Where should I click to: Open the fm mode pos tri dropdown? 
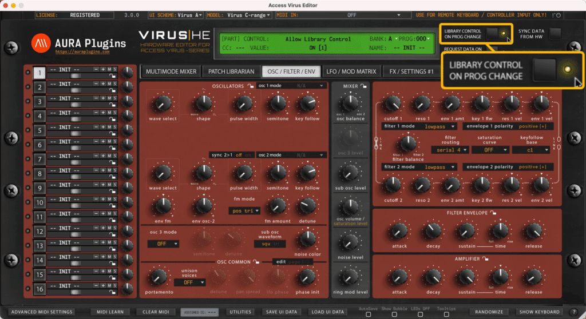pyautogui.click(x=244, y=211)
